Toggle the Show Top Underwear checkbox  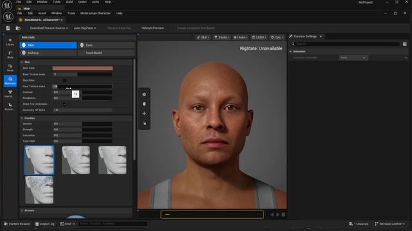(64, 104)
